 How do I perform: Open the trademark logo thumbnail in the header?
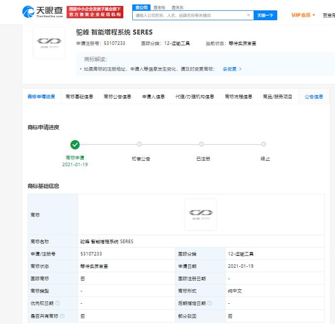click(49, 43)
